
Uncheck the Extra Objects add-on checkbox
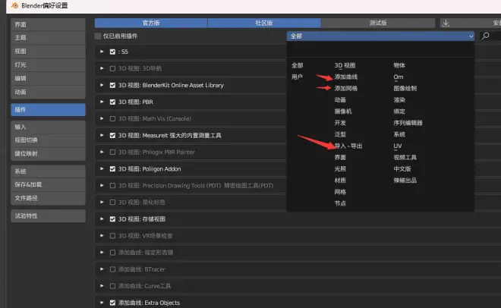tap(112, 303)
